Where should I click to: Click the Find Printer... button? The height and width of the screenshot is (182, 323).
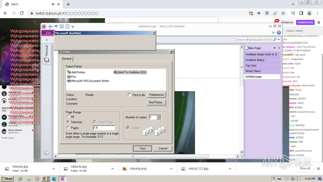click(156, 102)
